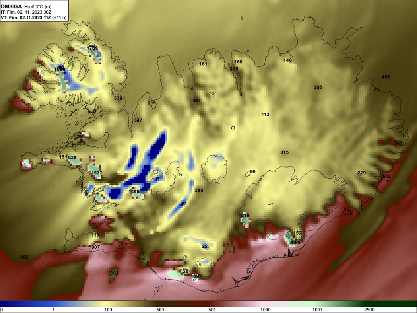Select the value 435 on the map
Viewport: 417px width, 313px height.
234,69
